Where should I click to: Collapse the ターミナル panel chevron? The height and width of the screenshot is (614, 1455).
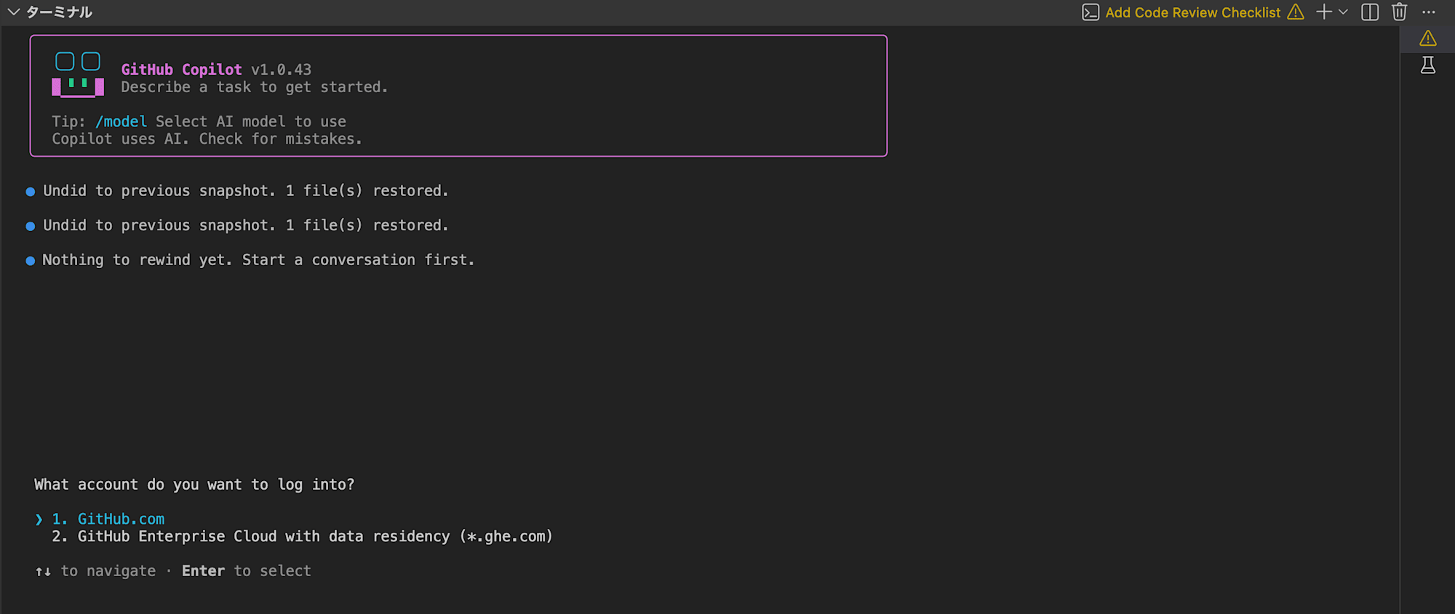(13, 12)
